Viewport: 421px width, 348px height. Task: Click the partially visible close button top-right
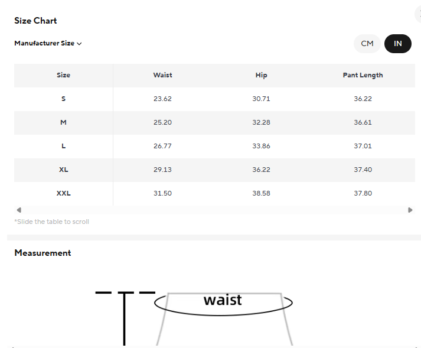point(418,14)
